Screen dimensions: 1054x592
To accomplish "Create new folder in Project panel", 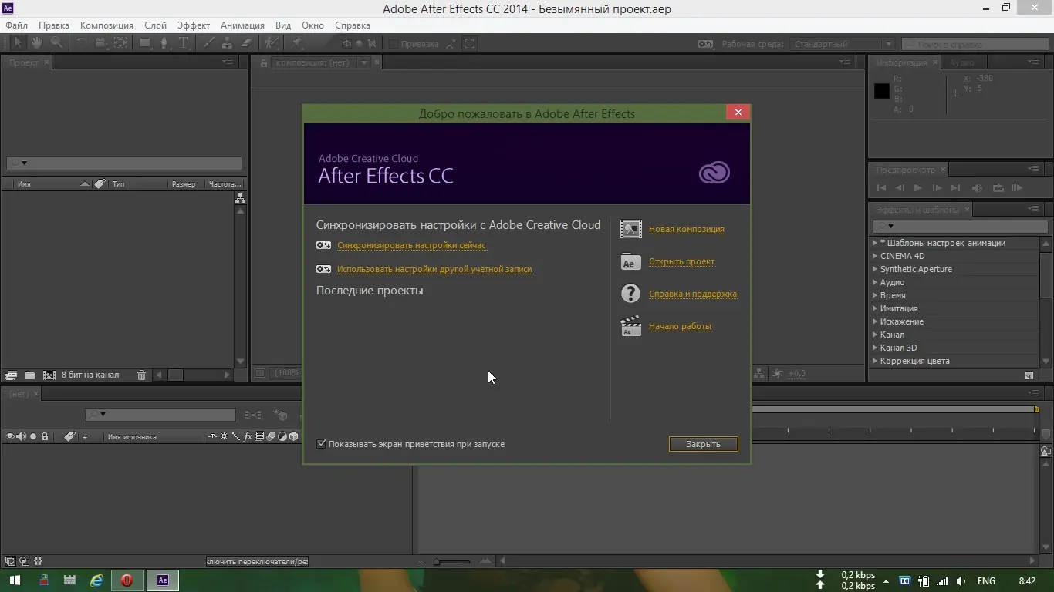I will [x=29, y=375].
